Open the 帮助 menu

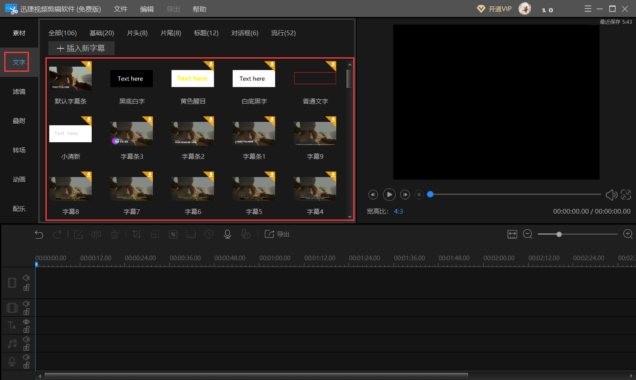pyautogui.click(x=200, y=9)
